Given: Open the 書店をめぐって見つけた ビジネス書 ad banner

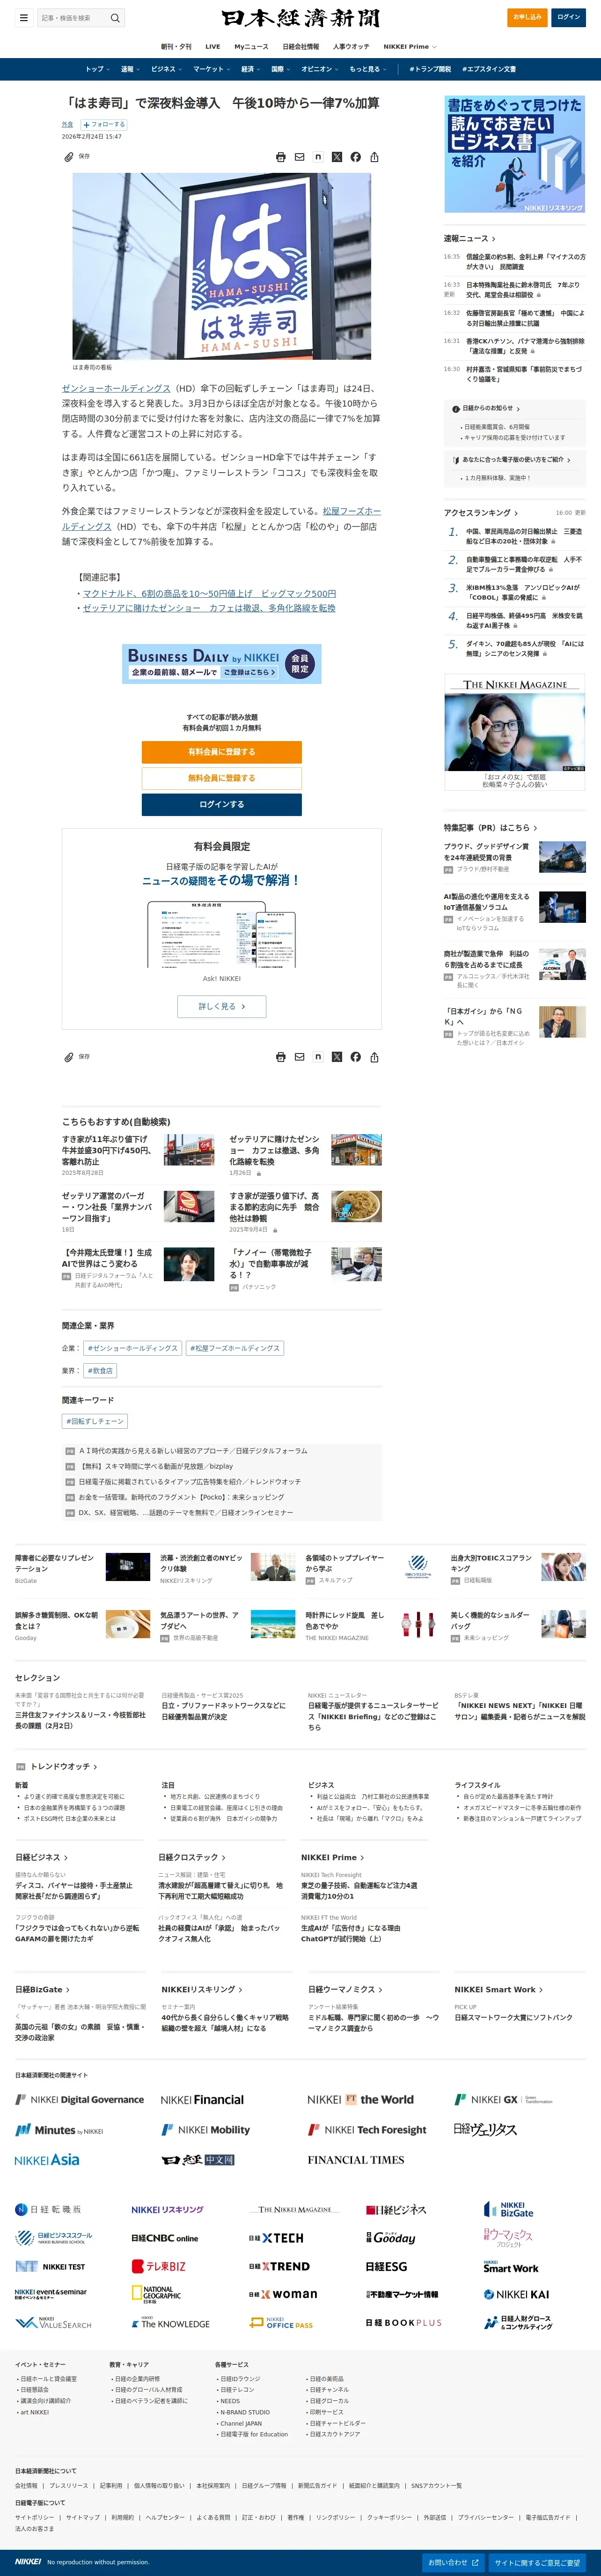Looking at the screenshot, I should pos(515,154).
